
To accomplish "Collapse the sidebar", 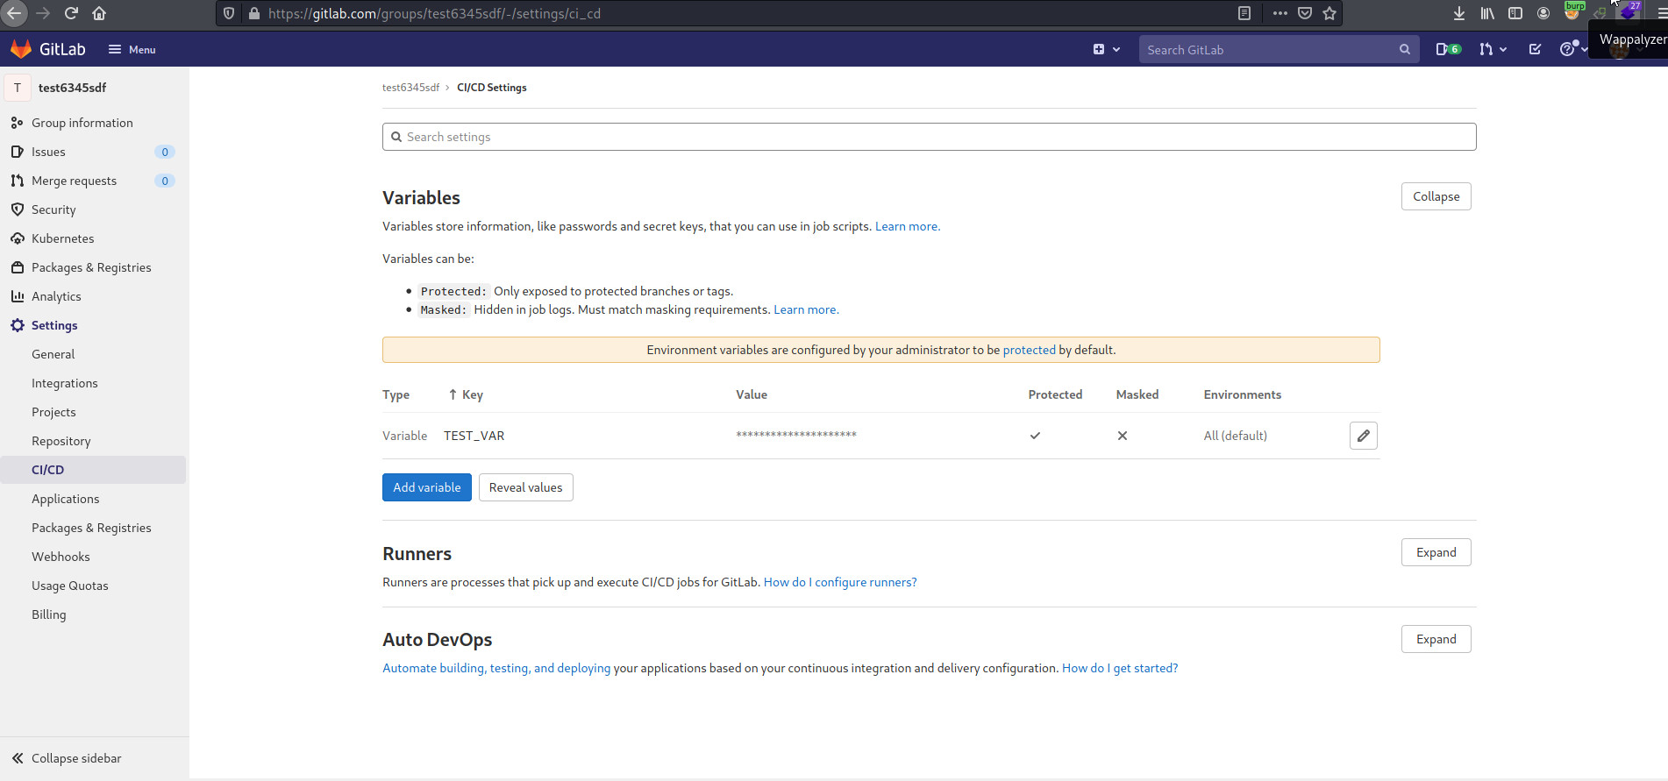I will [x=67, y=758].
